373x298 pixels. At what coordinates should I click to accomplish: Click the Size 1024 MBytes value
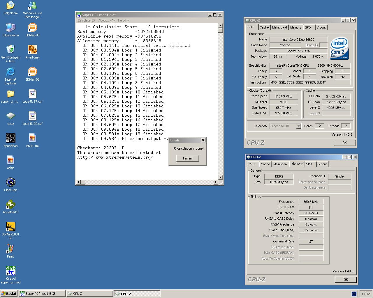coord(279,182)
